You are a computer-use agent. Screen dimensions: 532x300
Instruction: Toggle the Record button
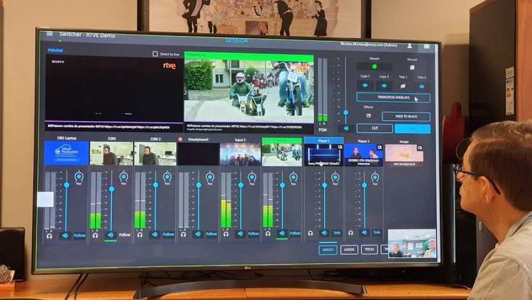pos(412,67)
